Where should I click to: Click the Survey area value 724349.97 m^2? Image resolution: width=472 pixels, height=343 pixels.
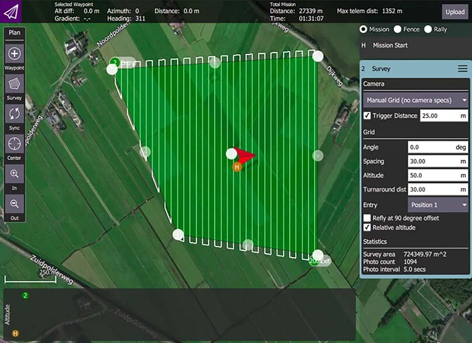coord(425,254)
